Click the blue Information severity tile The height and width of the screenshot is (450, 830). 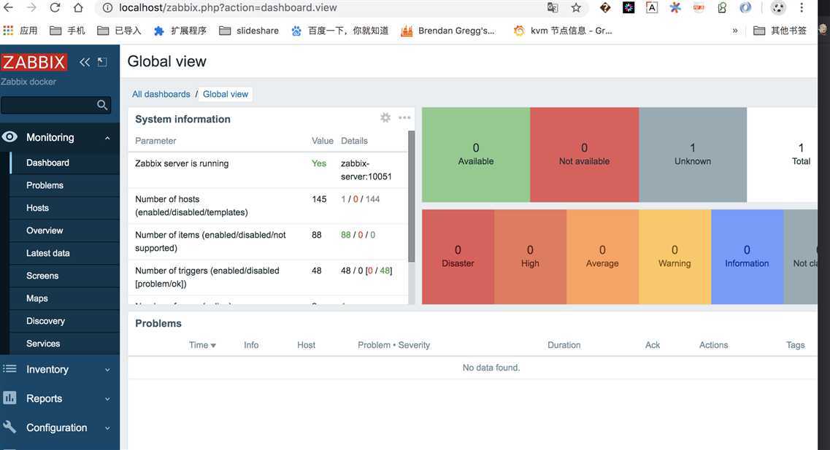(747, 257)
